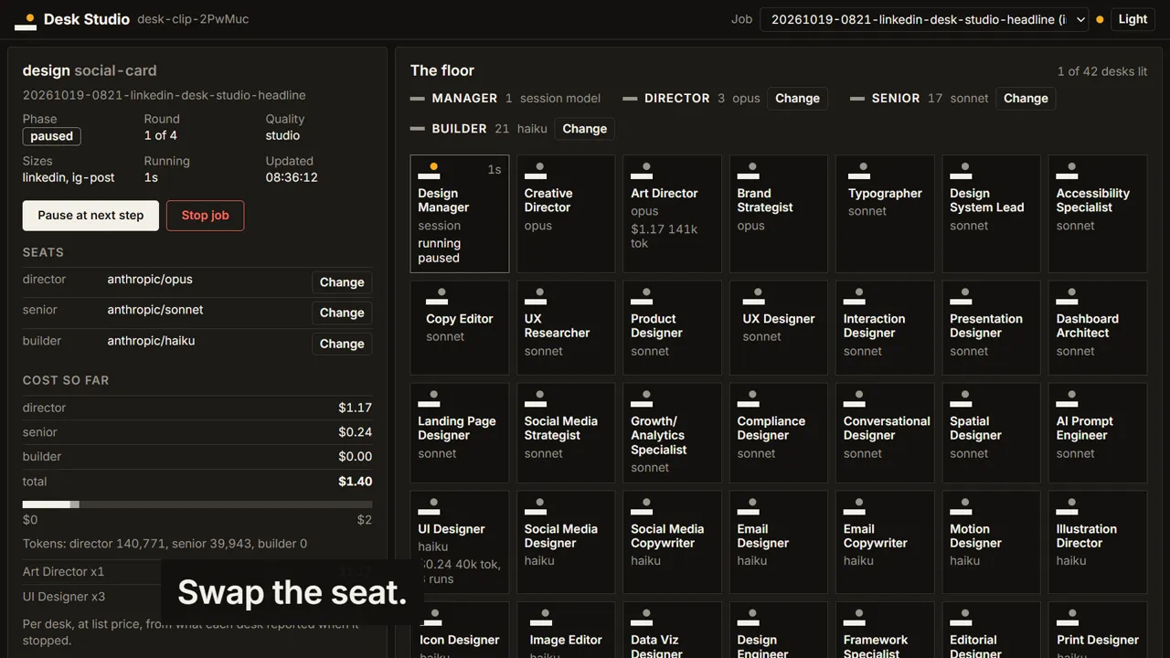Change the builder seat model in Seats
1170x658 pixels.
click(342, 344)
